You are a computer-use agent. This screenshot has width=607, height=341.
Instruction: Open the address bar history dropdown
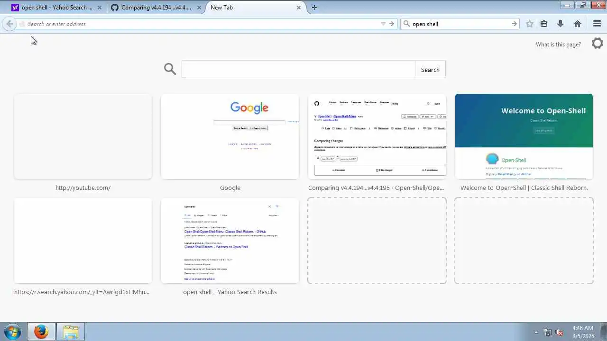(383, 24)
